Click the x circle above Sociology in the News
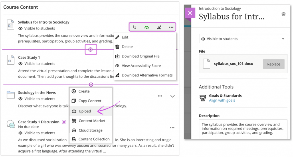The image size is (293, 157). coord(91,85)
